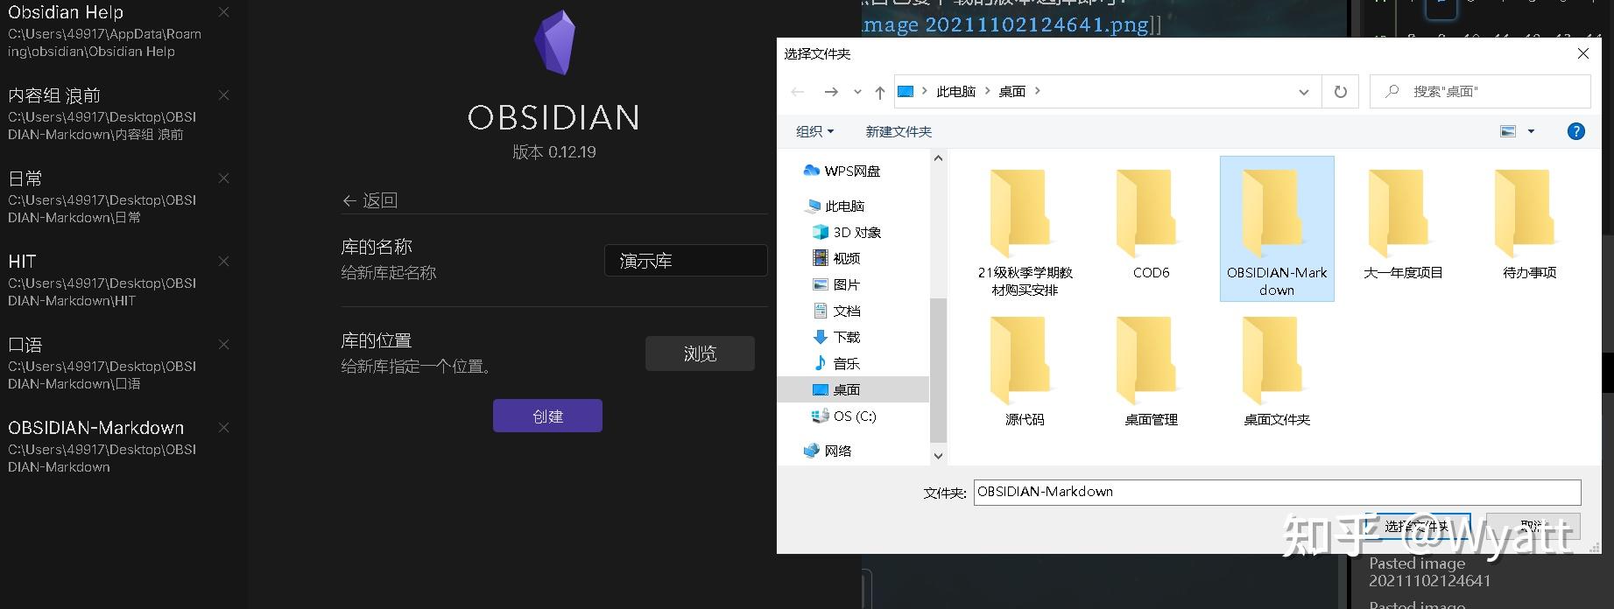Expand address bar history dropdown

[1303, 92]
